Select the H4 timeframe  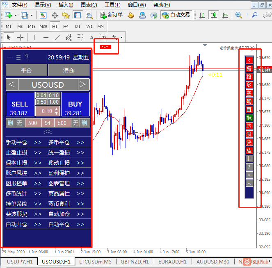[66, 27]
